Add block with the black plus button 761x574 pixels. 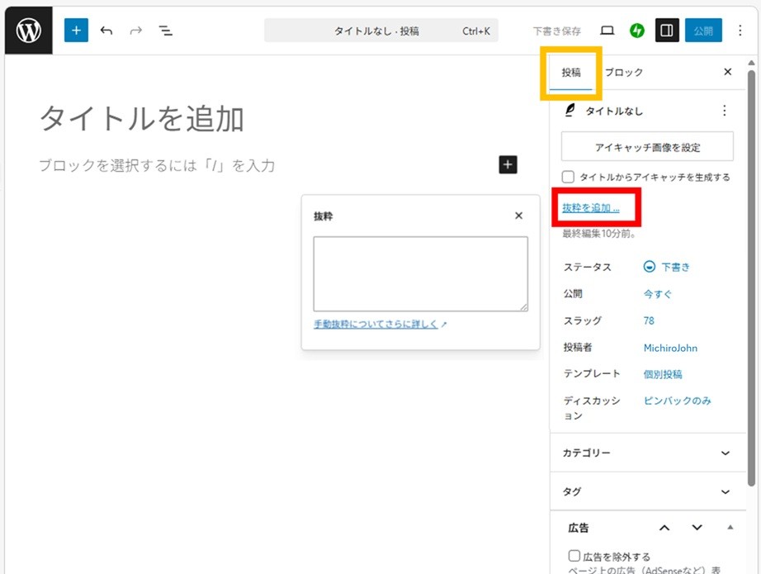[508, 164]
